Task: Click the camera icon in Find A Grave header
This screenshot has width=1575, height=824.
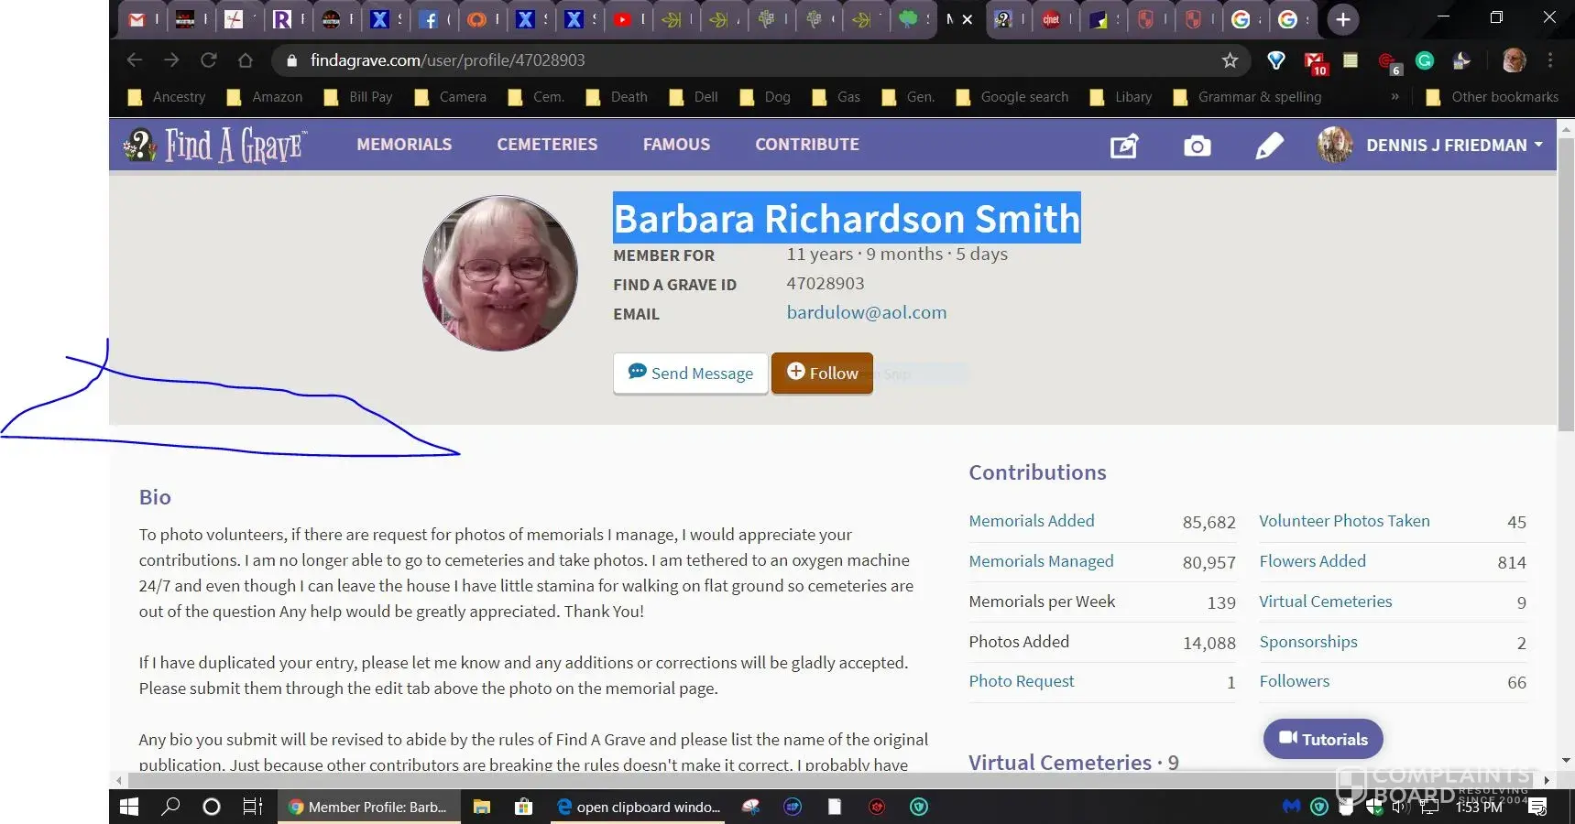Action: tap(1197, 146)
